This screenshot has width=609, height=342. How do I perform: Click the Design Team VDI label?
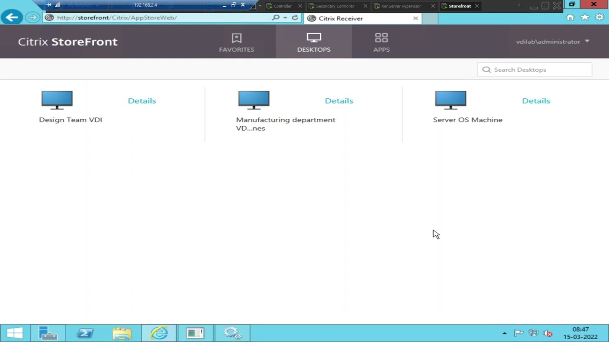click(70, 120)
